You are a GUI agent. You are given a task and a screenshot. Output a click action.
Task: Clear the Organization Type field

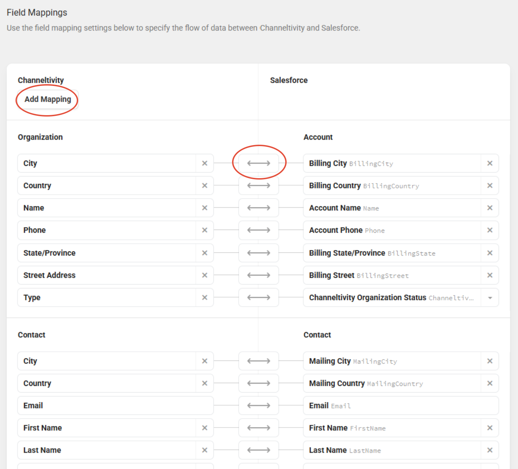(205, 298)
